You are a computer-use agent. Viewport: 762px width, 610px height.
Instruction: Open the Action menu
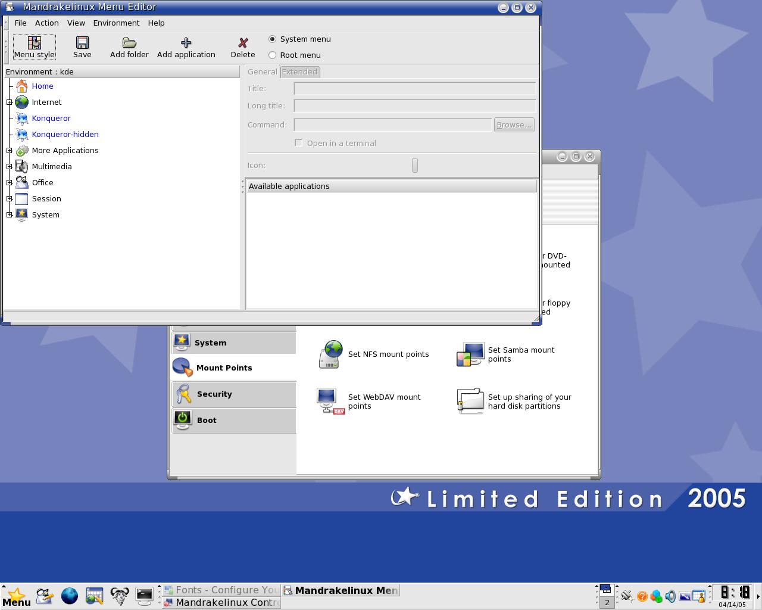coord(46,23)
